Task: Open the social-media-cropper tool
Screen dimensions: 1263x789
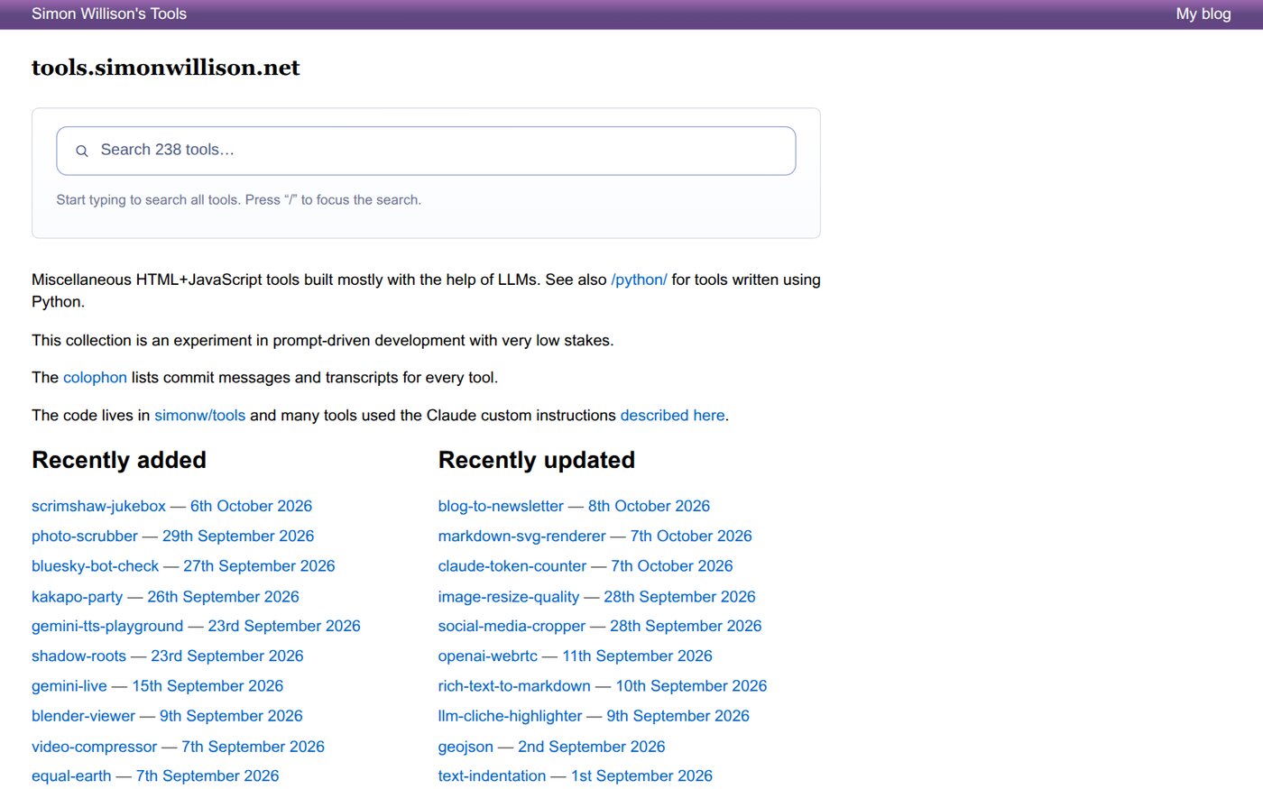Action: click(512, 626)
